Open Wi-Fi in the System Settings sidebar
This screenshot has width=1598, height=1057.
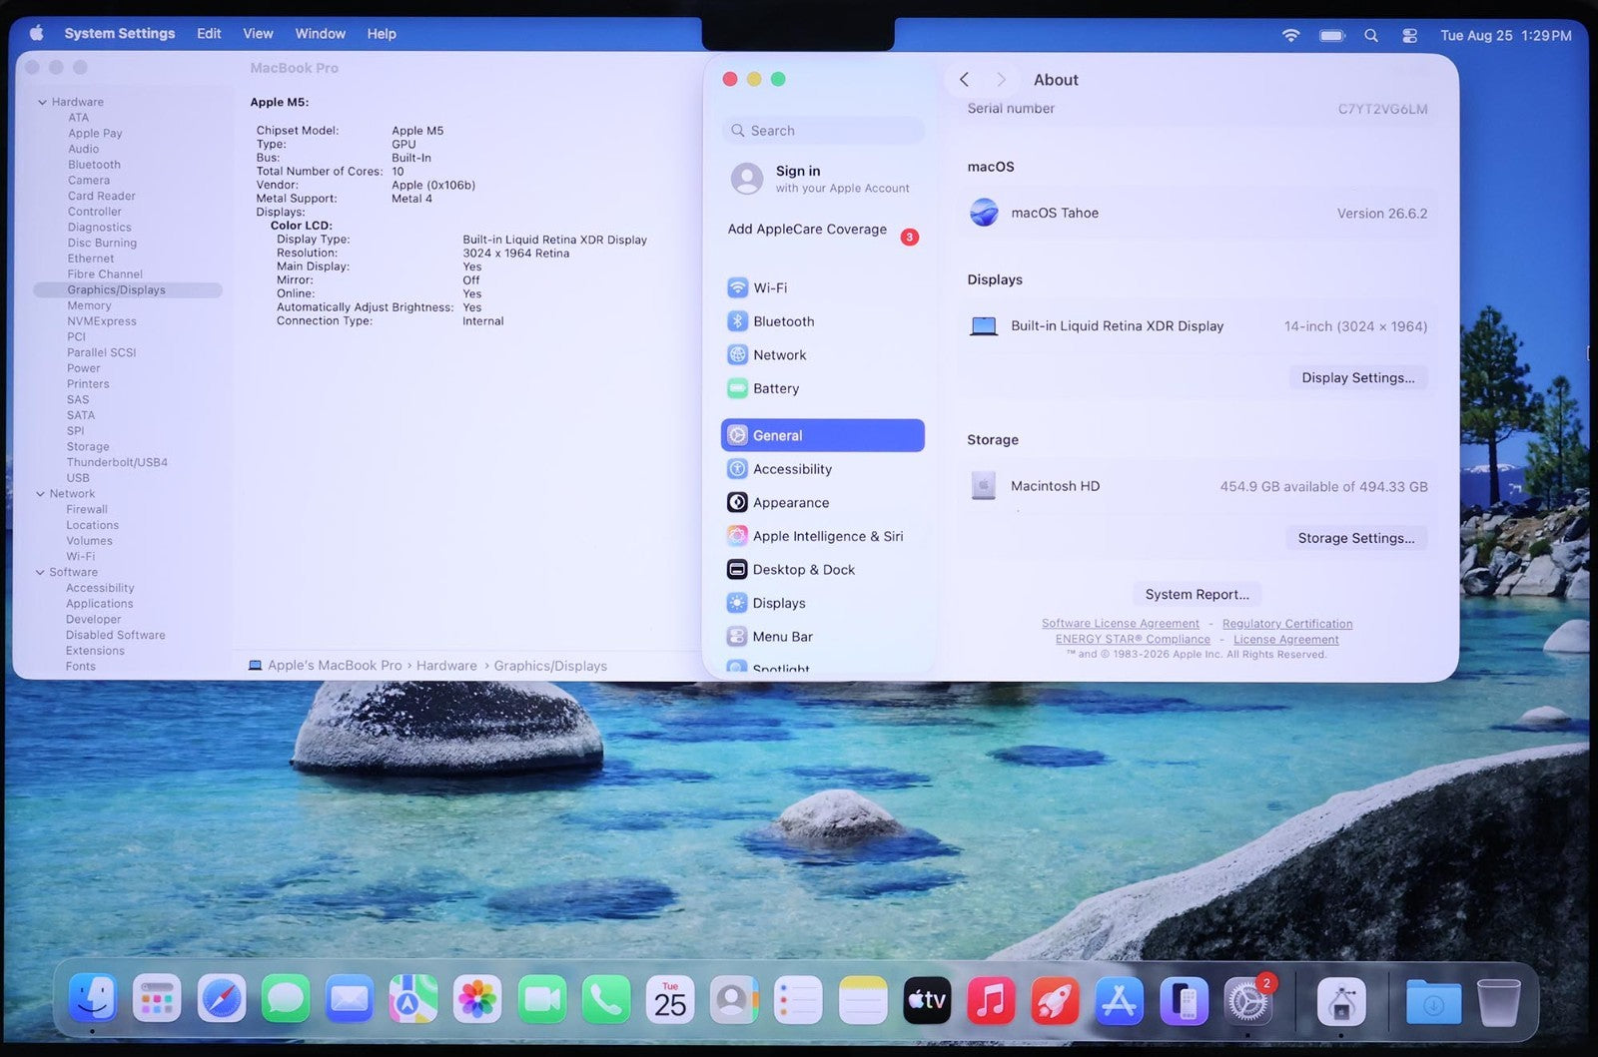coord(823,287)
